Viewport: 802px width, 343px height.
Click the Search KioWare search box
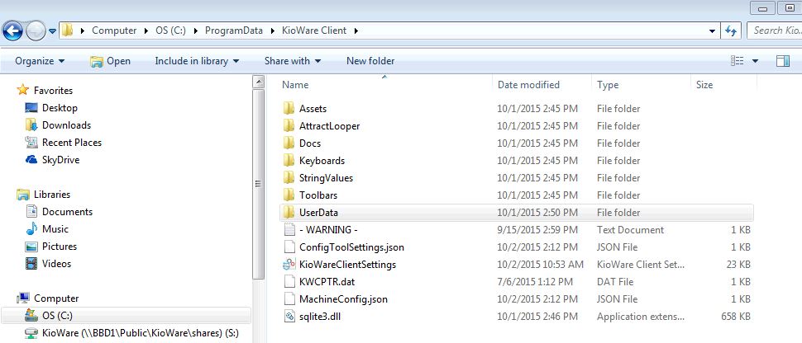(774, 31)
